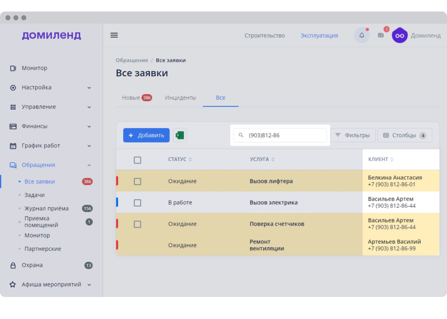
Task: Tick the checkbox for Поверка счетчиков row
Action: pos(138,224)
